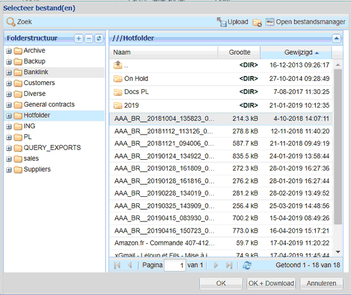The image size is (351, 295).
Task: Expand the Customers folder tree node
Action: point(9,84)
